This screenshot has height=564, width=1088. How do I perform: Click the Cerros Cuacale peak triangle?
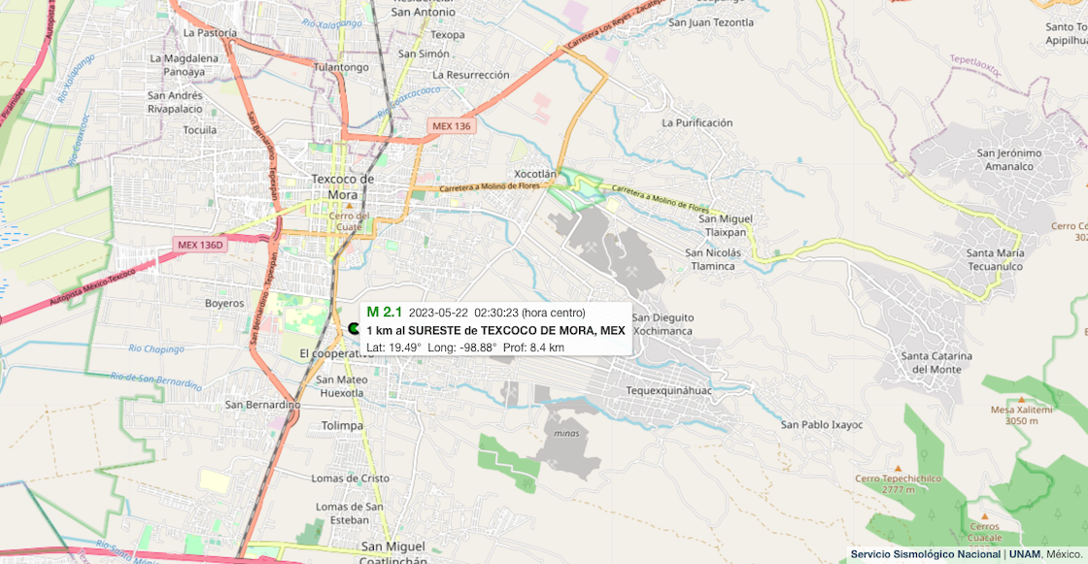tap(985, 516)
